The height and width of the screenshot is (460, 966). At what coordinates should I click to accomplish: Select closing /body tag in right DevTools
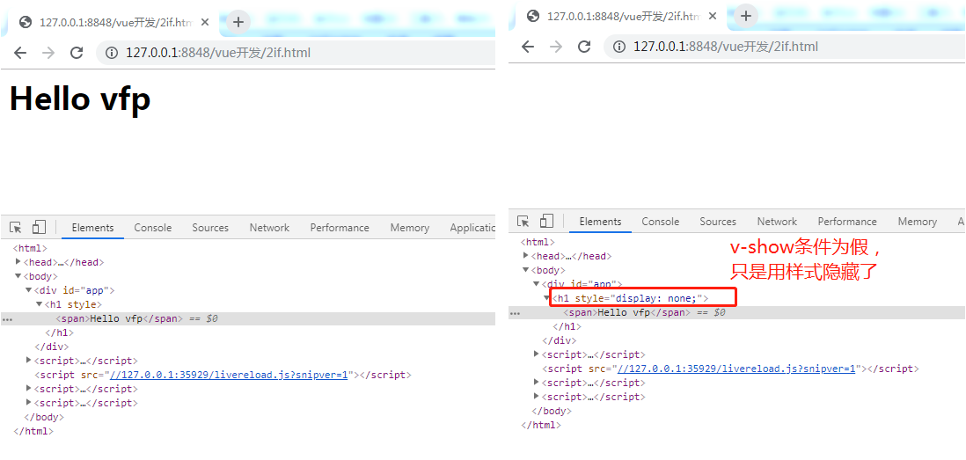552,411
